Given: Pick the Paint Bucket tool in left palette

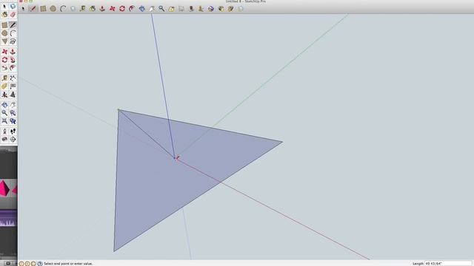Looking at the screenshot, I should point(4,14).
